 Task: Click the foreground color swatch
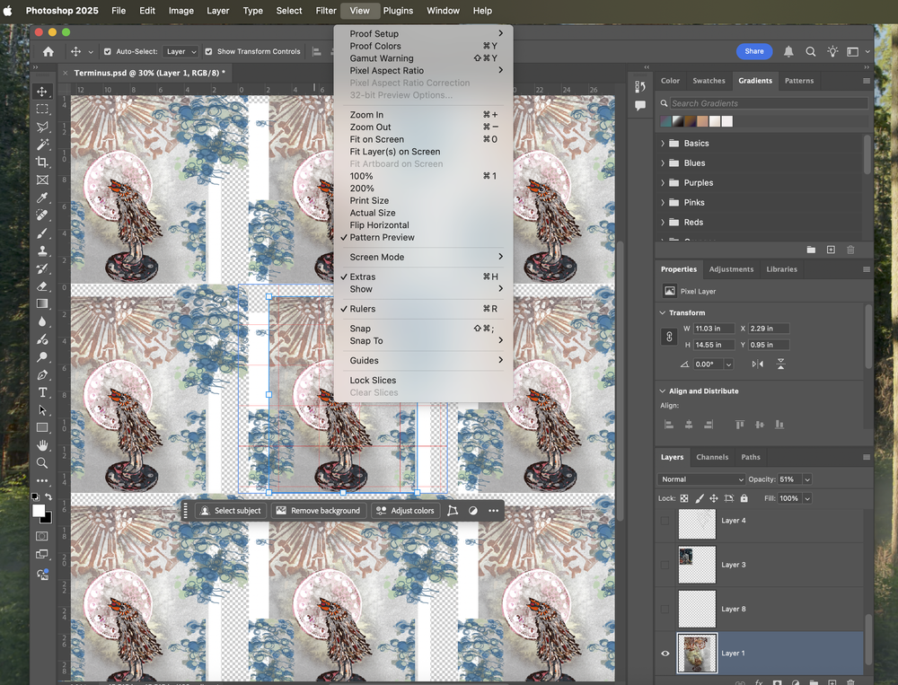pos(39,510)
